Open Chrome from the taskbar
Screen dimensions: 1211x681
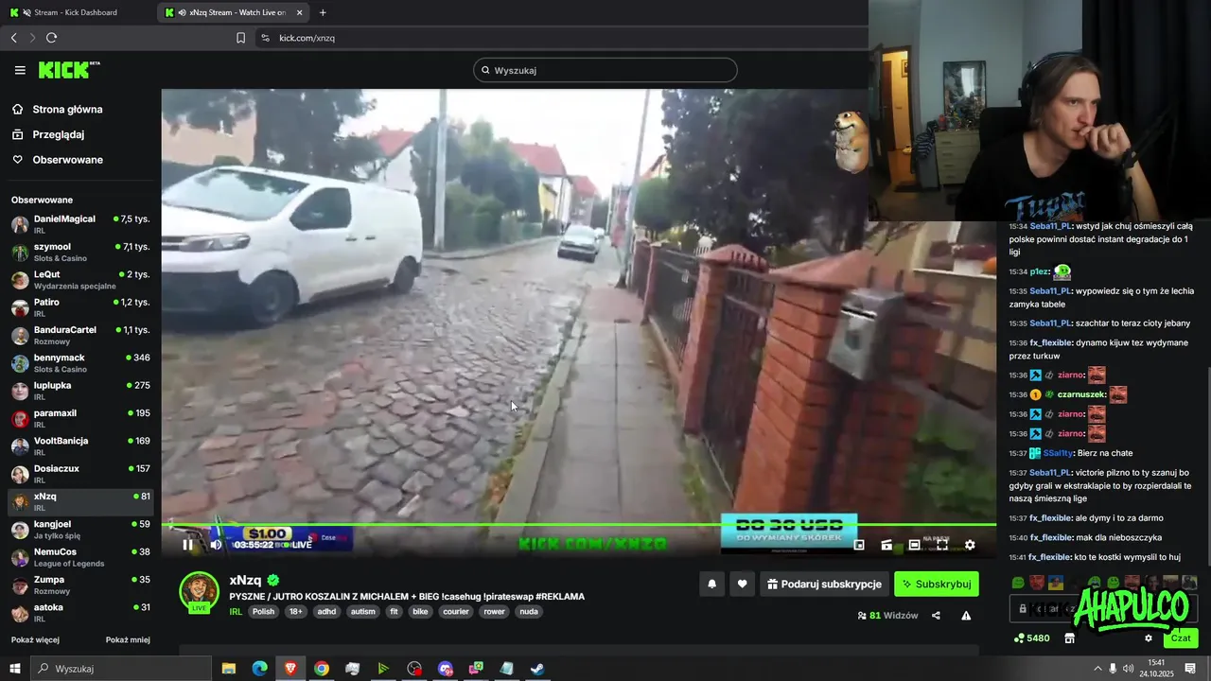322,669
